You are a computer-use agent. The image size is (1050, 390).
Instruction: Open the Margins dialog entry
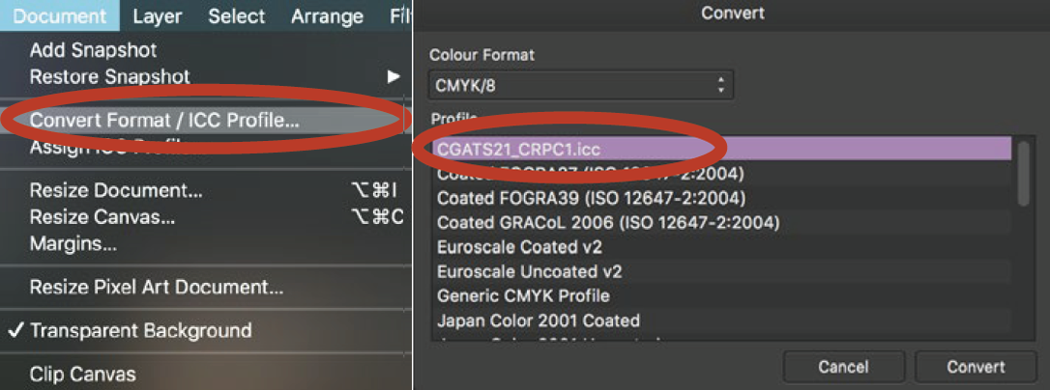(x=73, y=244)
